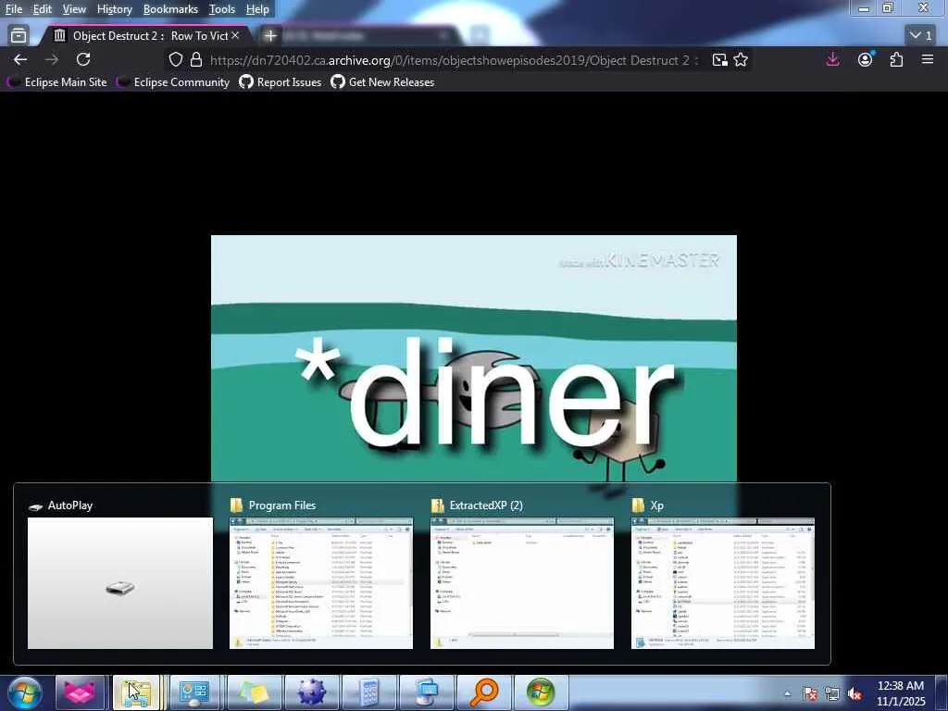Click the site security padlock icon
The width and height of the screenshot is (948, 711).
[196, 59]
